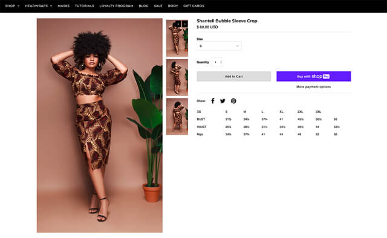Click the Add to Cart button
387x238 pixels.
coord(234,77)
